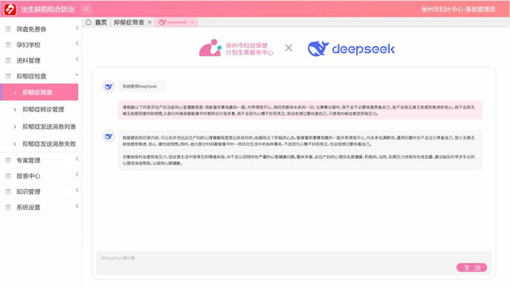
Task: Click the 筛查免费券 menu icon
Action: tap(9, 29)
